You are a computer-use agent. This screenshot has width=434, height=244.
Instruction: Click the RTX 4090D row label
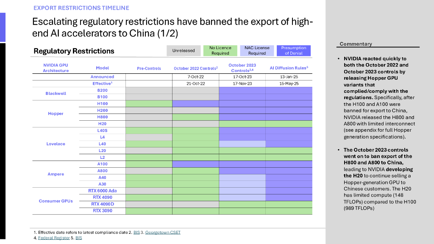103,205
